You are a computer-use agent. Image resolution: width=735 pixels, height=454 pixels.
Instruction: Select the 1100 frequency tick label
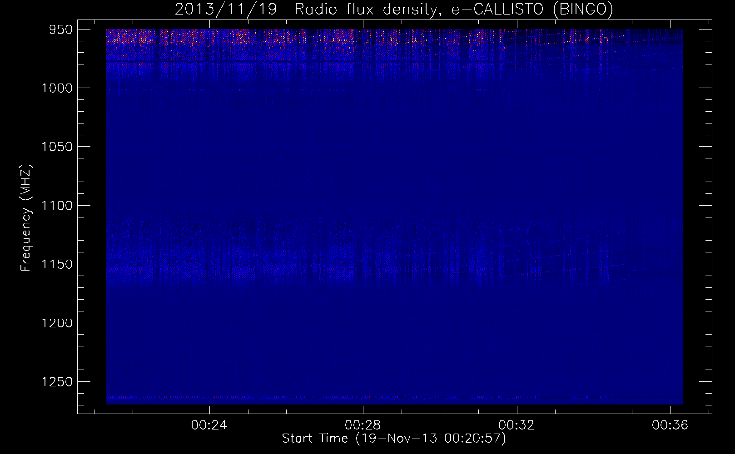[57, 206]
